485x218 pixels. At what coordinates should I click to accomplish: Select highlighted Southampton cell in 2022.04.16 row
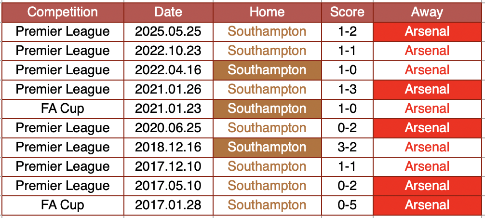click(267, 70)
